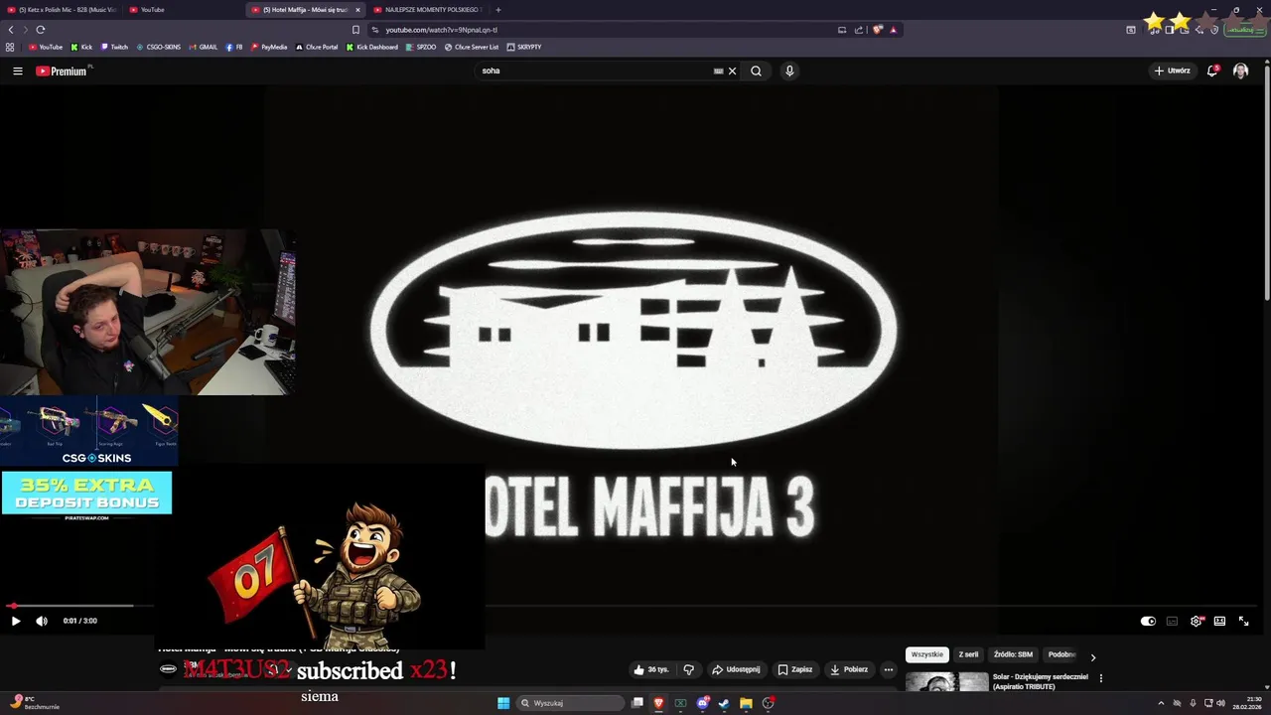Open Brave Rewards triangle icon

pyautogui.click(x=893, y=30)
